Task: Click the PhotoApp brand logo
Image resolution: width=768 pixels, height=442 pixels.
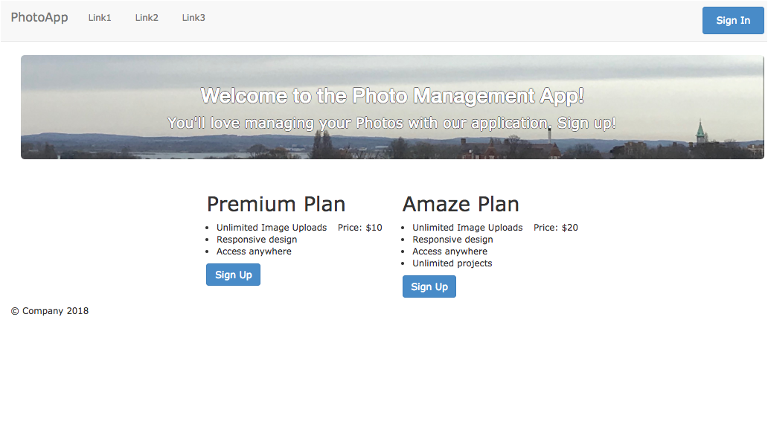Action: 39,18
